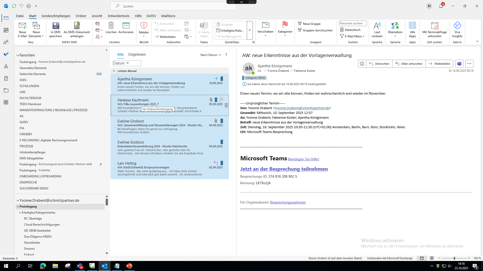Viewport: 483px width, 271px height.
Task: Open PowerPoint from the taskbar
Action: tap(129, 266)
